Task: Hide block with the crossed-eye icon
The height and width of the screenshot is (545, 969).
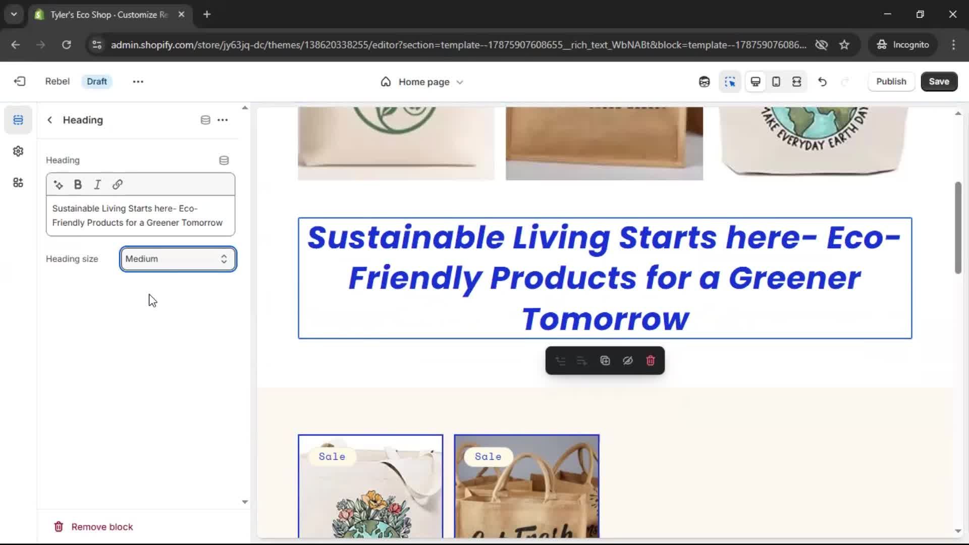Action: click(627, 361)
